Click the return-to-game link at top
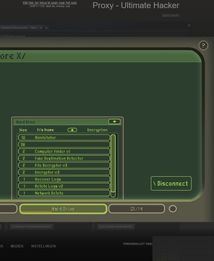Image resolution: width=214 pixels, height=261 pixels. coord(50,3)
